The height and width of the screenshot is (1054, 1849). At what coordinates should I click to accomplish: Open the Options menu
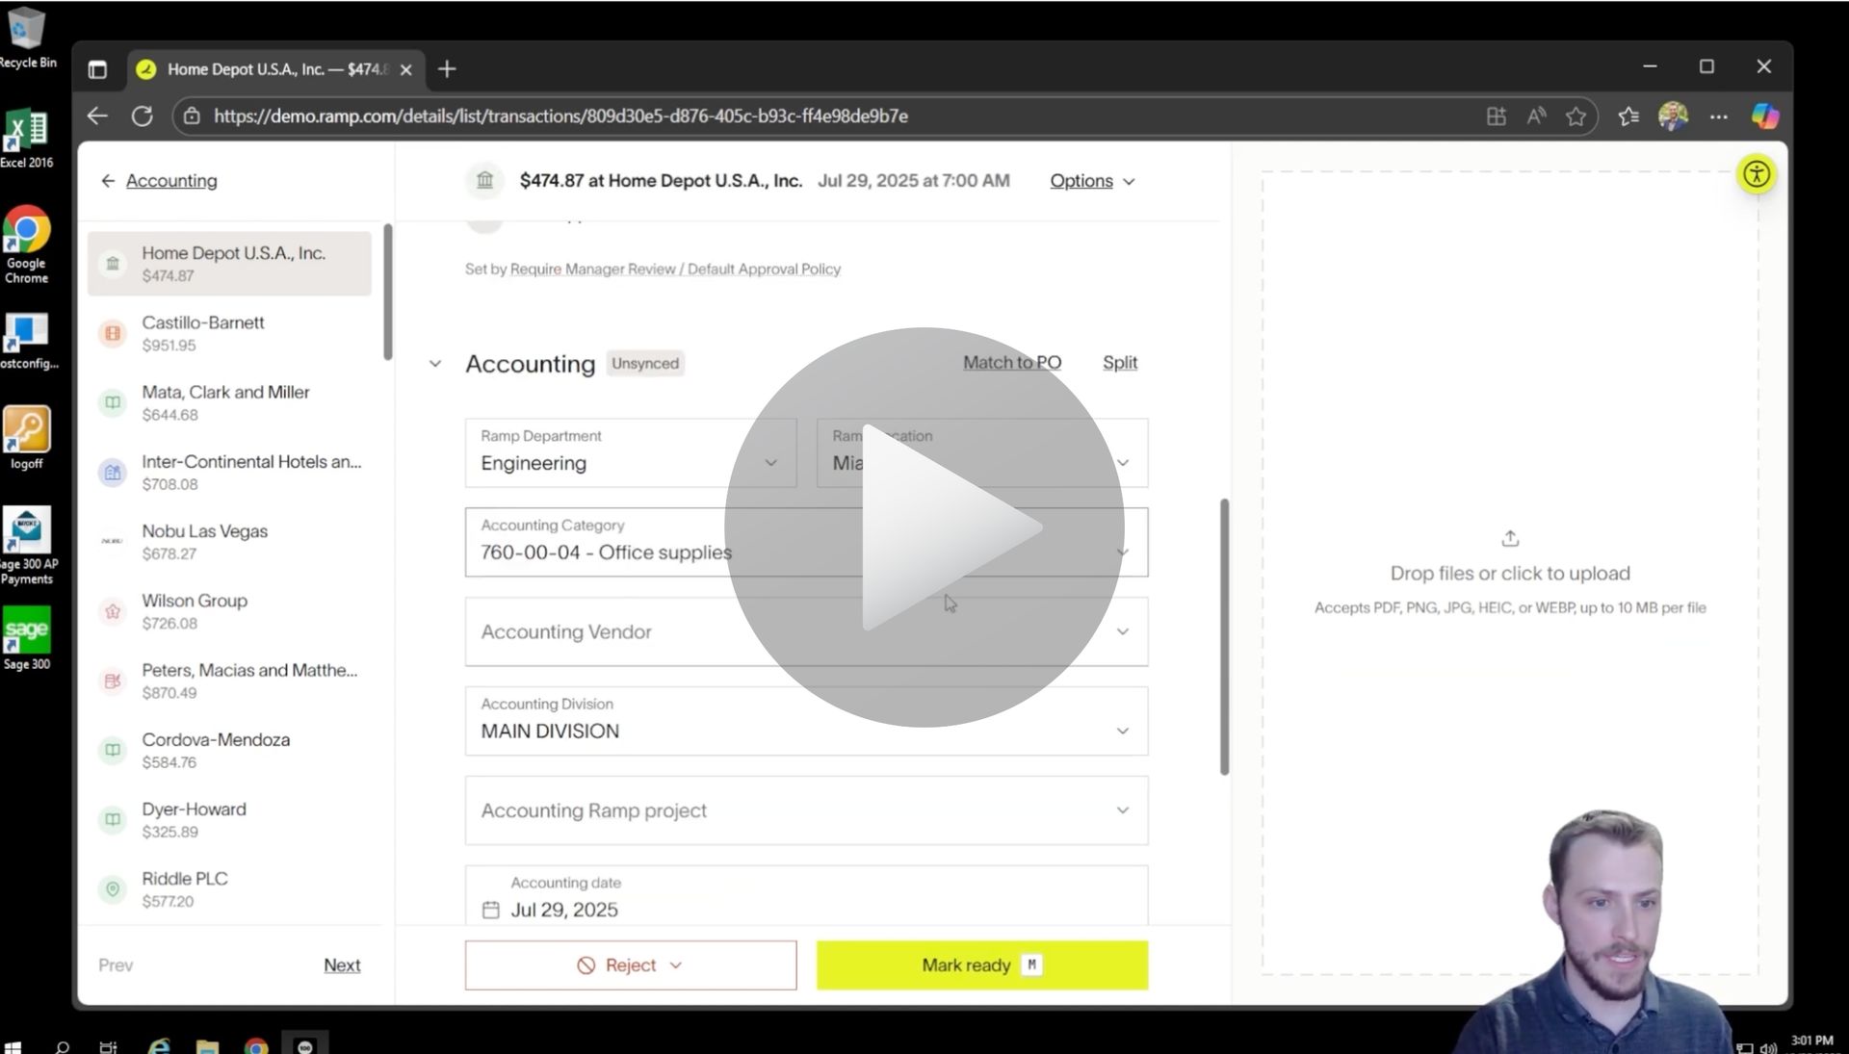[1091, 181]
